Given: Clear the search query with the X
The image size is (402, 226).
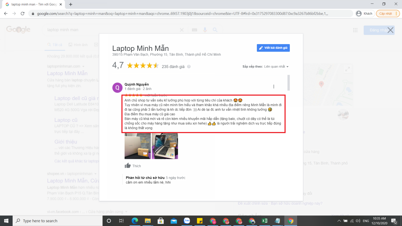Looking at the screenshot, I should point(182,30).
